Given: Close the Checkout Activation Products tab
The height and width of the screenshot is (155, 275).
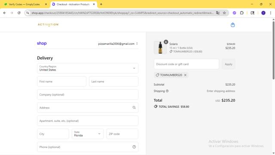Looking at the screenshot, I should pyautogui.click(x=94, y=4).
